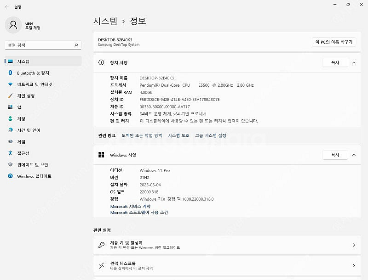Open the Microsoft 서비스 계약 link
This screenshot has height=280, width=368.
pyautogui.click(x=130, y=206)
